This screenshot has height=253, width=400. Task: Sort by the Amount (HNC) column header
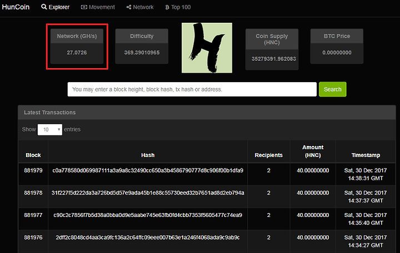313,151
